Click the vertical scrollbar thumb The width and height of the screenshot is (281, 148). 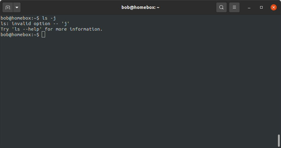[279, 141]
